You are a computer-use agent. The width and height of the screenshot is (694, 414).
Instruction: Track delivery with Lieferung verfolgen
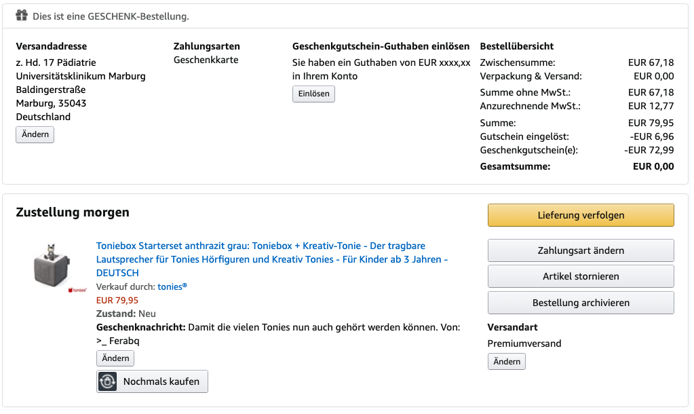[x=581, y=215]
